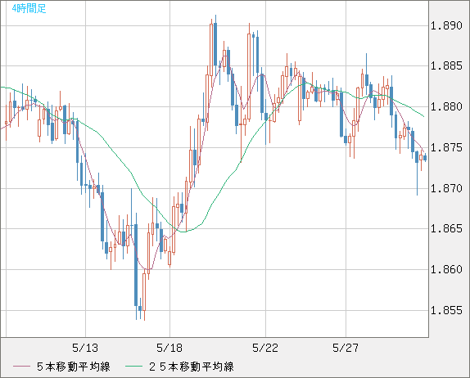
Task: Select the 1.860 price axis label
Action: point(446,269)
